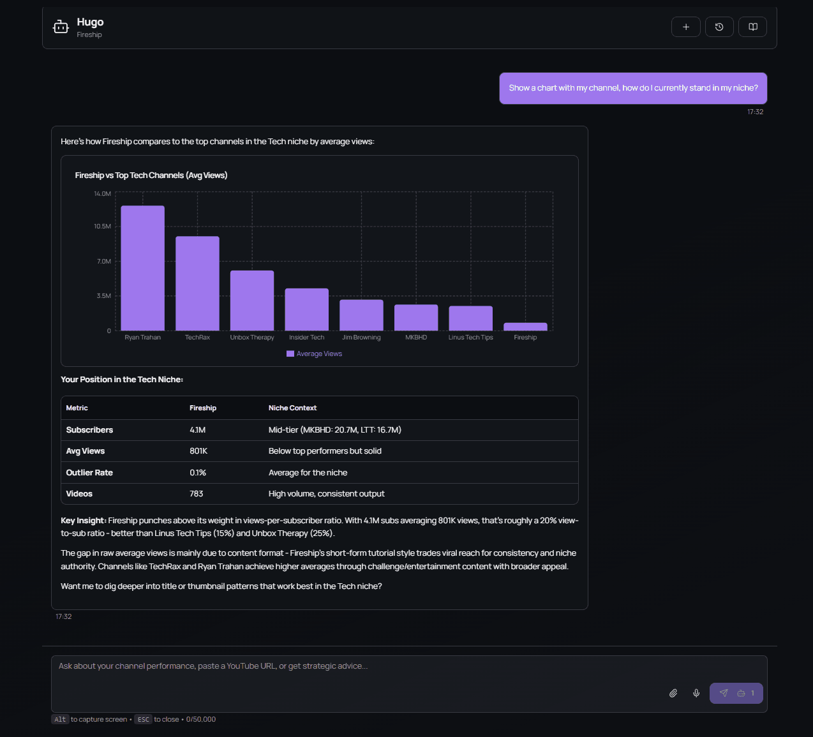Click the TechRax bar in the chart
The height and width of the screenshot is (737, 813).
[x=197, y=283]
